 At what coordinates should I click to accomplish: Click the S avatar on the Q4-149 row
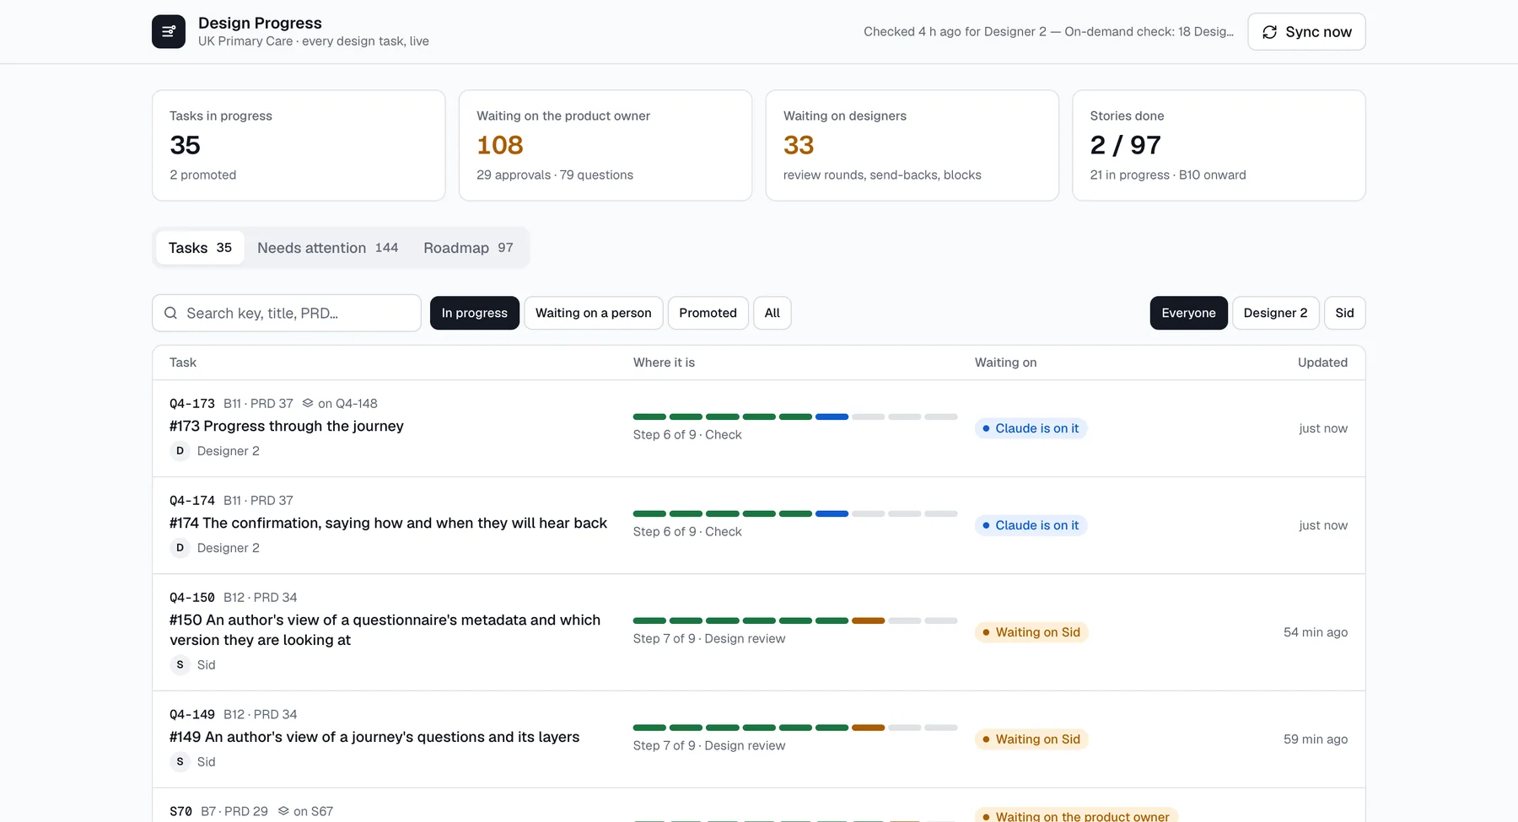[x=180, y=762]
